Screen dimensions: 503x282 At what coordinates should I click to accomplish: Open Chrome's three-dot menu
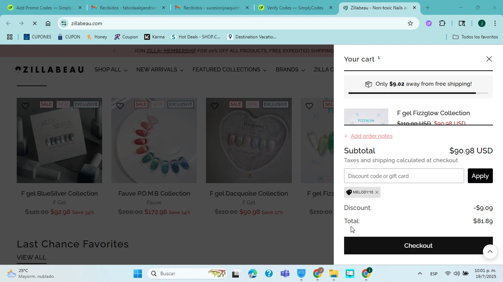[x=495, y=23]
